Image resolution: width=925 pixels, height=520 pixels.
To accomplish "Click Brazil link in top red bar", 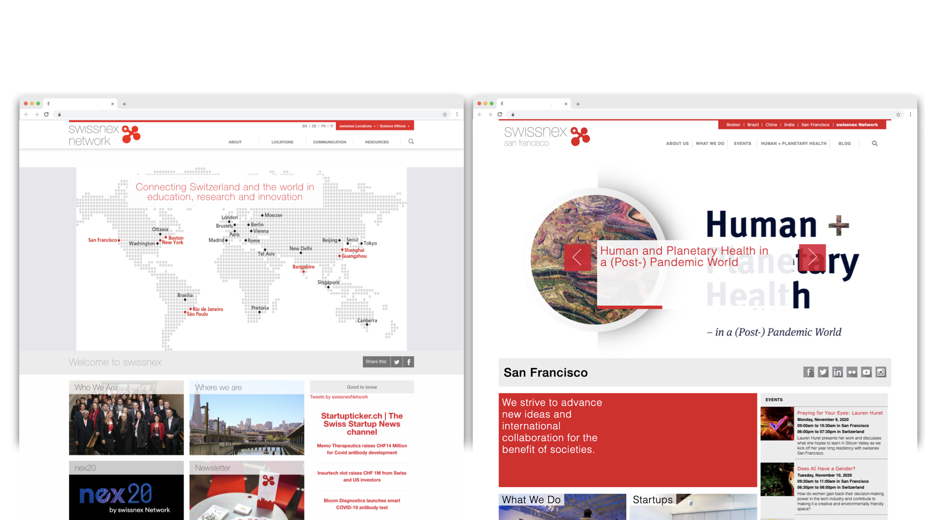I will point(753,125).
